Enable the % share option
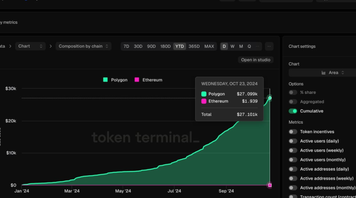The height and width of the screenshot is (198, 356). click(293, 93)
